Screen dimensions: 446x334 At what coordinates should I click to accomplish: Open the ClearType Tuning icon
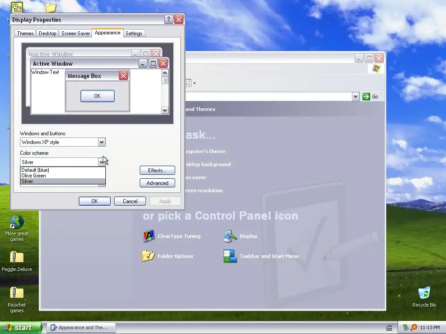click(148, 236)
